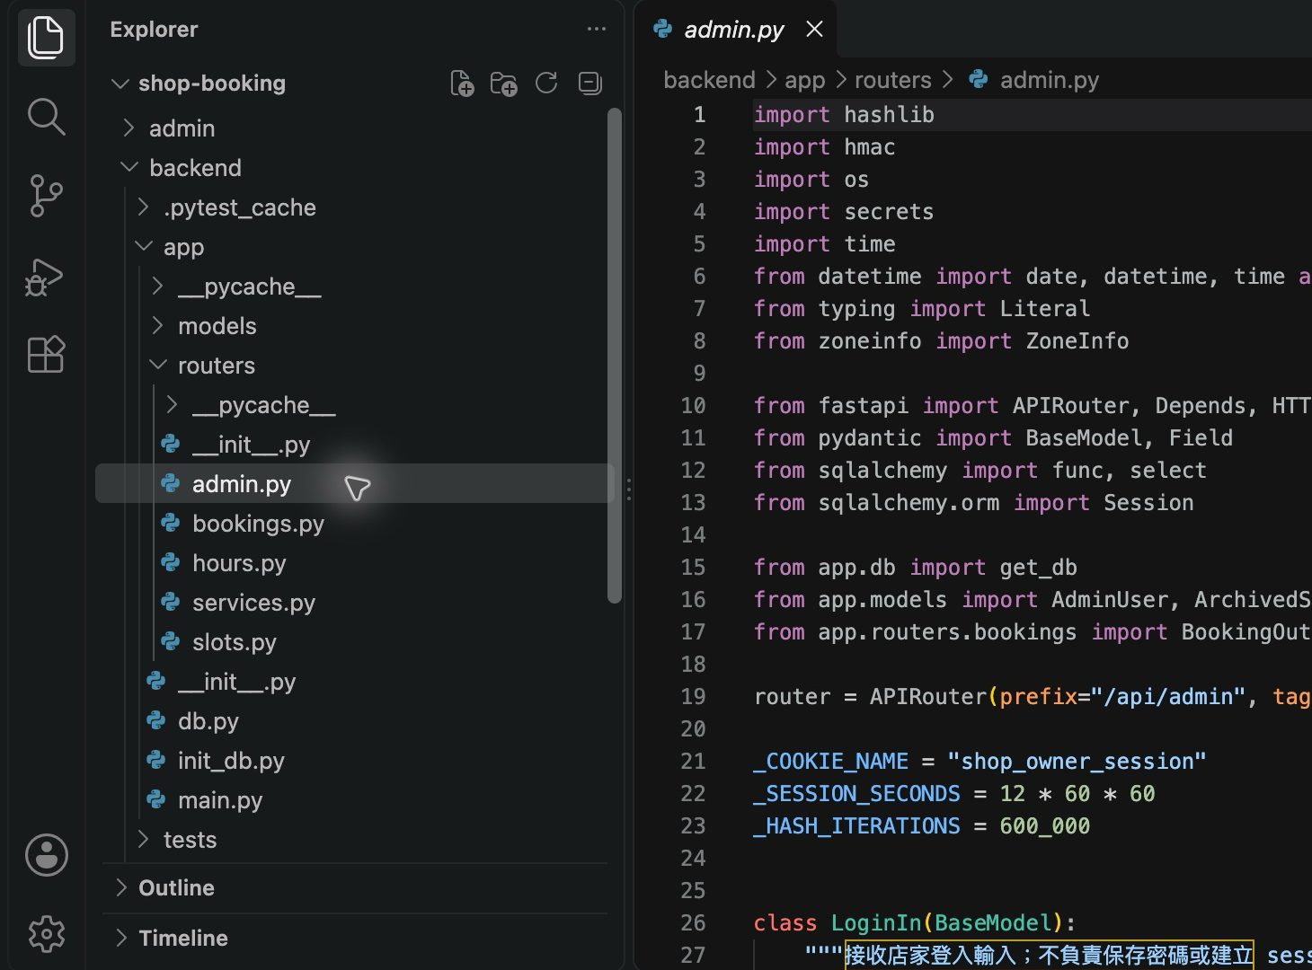Viewport: 1312px width, 970px height.
Task: Open the Source Control view icon
Action: coord(46,196)
